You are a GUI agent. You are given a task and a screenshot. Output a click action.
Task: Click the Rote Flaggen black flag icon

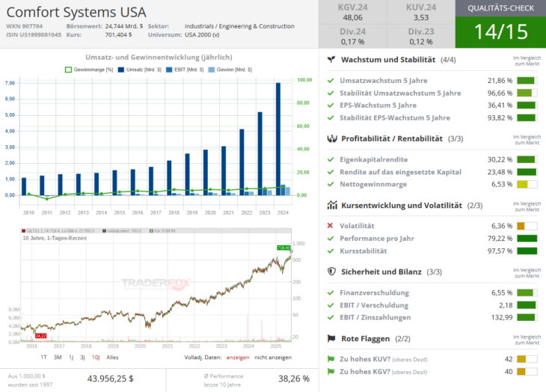331,338
